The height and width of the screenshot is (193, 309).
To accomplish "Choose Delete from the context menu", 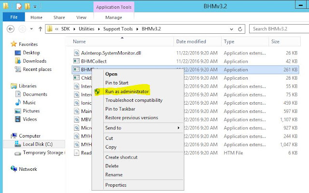I will click(x=112, y=166).
